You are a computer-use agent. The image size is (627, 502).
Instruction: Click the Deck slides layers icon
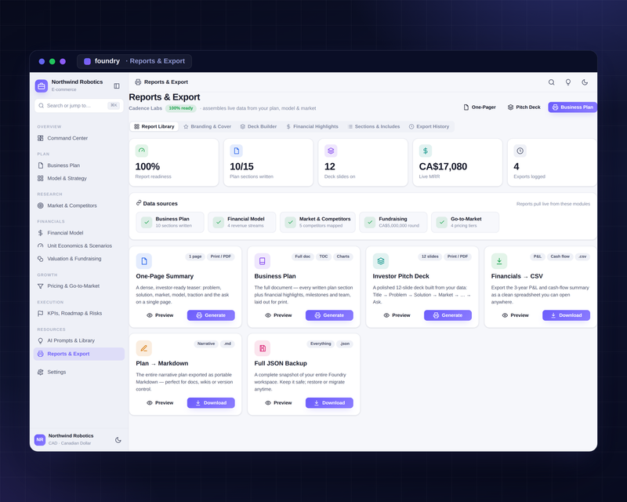331,151
